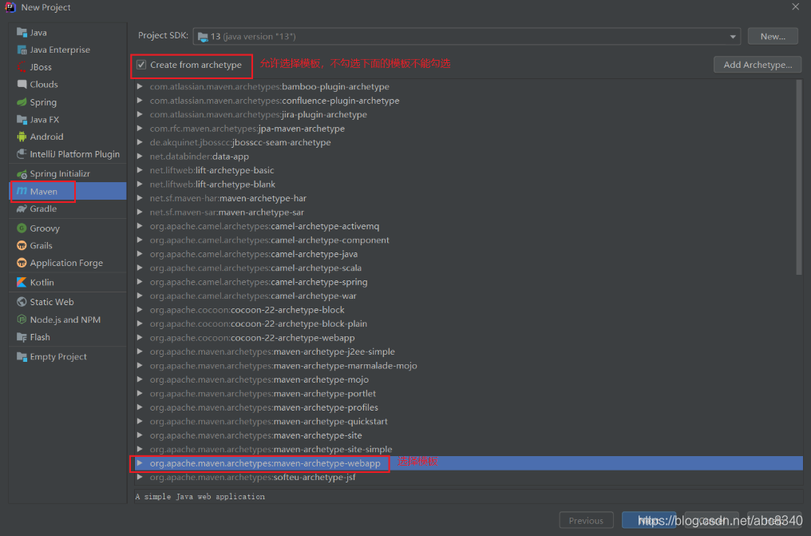Pick the Android robot icon
This screenshot has height=536, width=811.
pyautogui.click(x=22, y=137)
